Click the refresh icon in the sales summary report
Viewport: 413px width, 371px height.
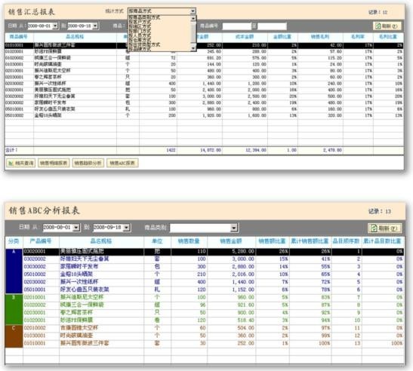pos(378,26)
